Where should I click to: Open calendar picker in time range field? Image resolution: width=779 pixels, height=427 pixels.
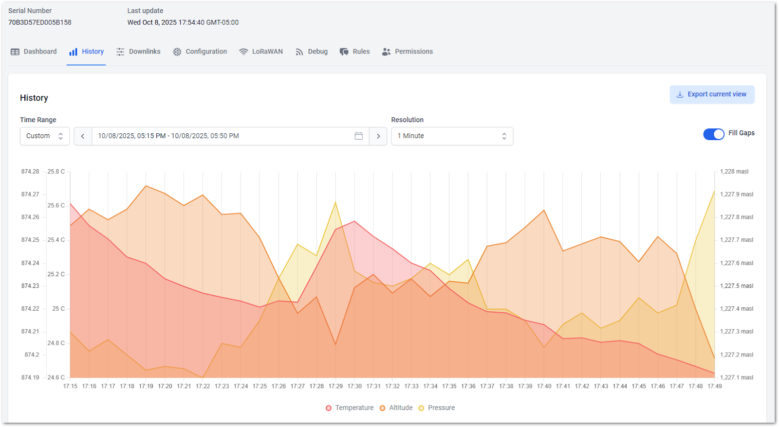tap(359, 136)
